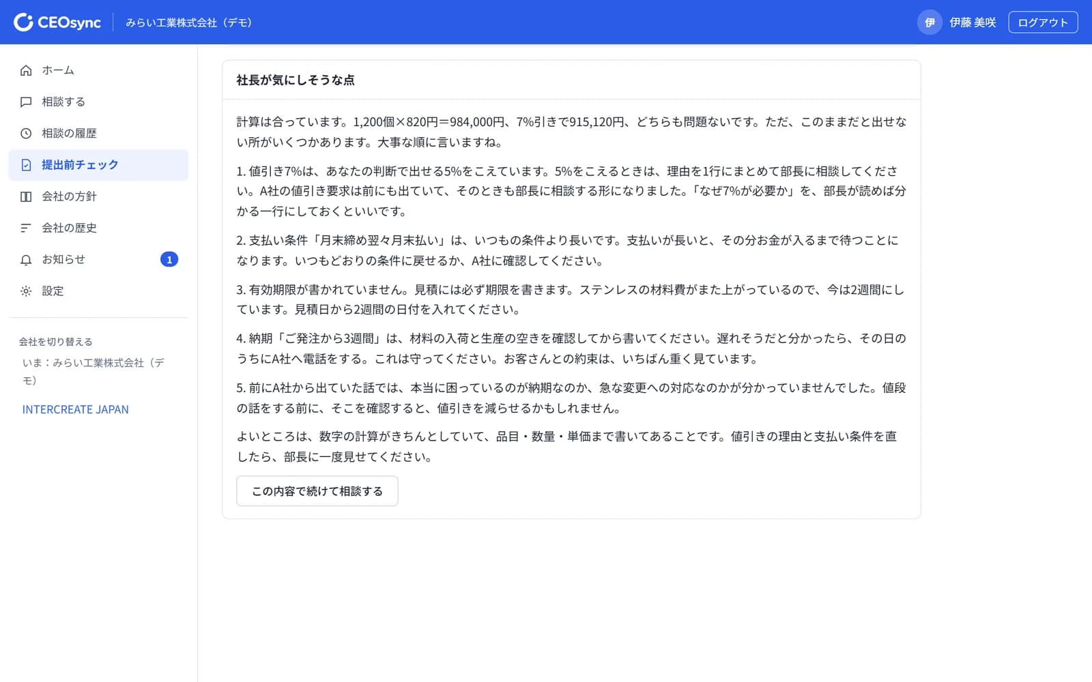Click the notification badge showing 1
Screen dimensions: 1092x682
tap(169, 260)
